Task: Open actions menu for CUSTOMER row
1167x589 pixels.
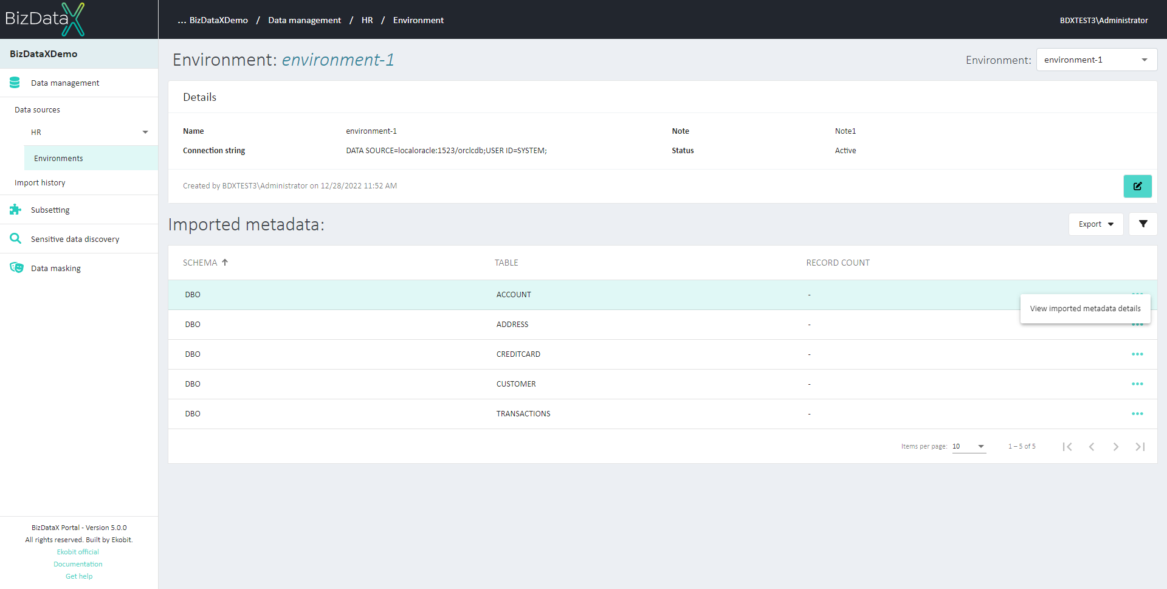Action: pyautogui.click(x=1137, y=384)
